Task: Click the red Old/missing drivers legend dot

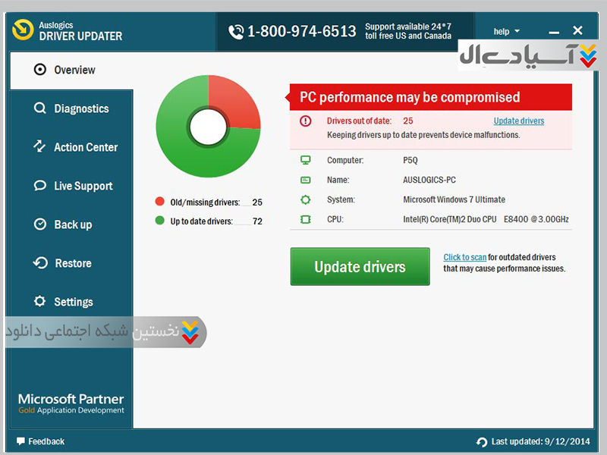Action: click(x=159, y=202)
